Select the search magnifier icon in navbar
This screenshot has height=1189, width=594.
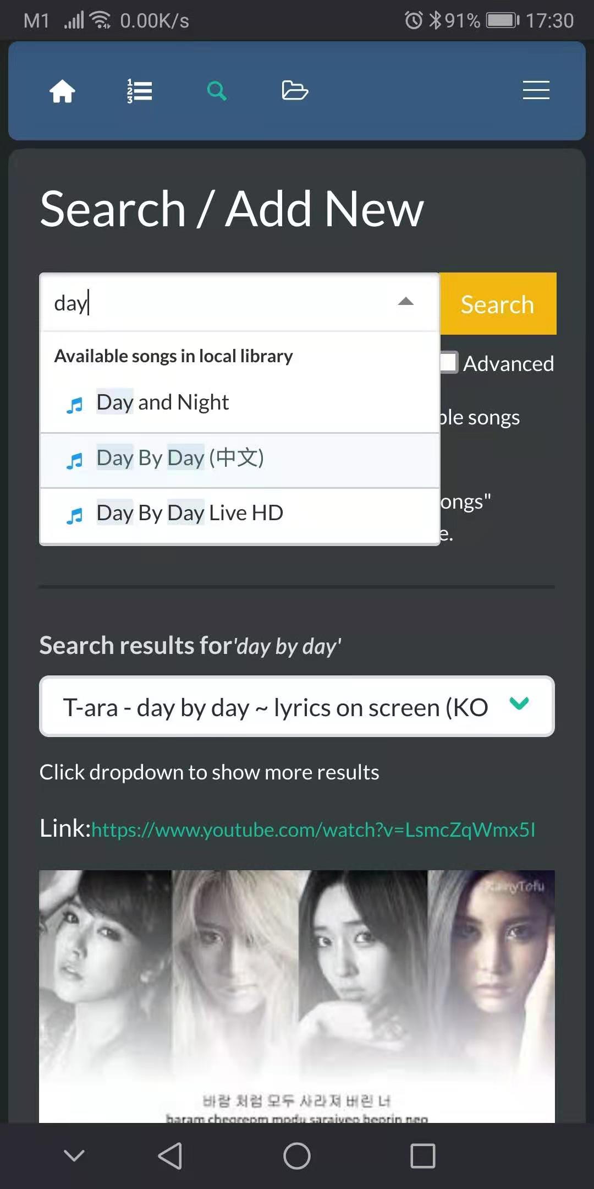coord(217,91)
